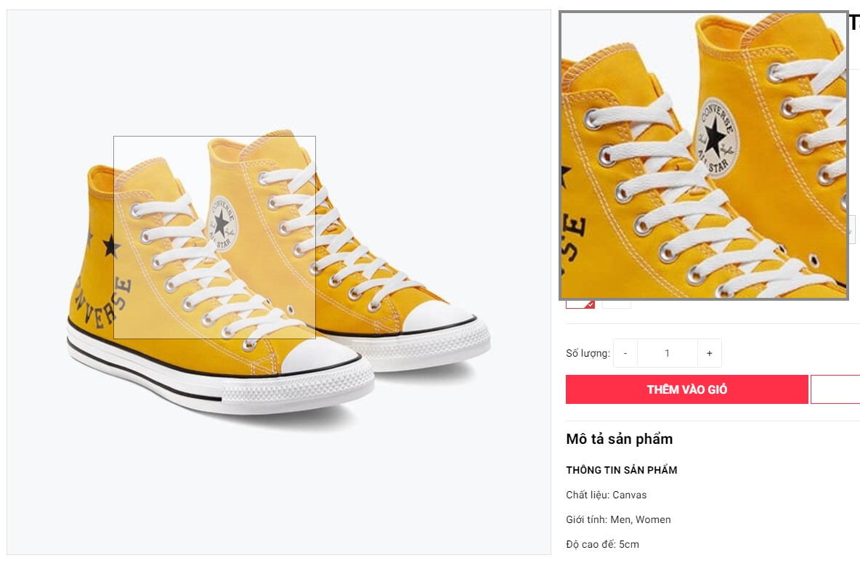This screenshot has height=563, width=860.
Task: Click the quantity input field showing 1
Action: (667, 353)
